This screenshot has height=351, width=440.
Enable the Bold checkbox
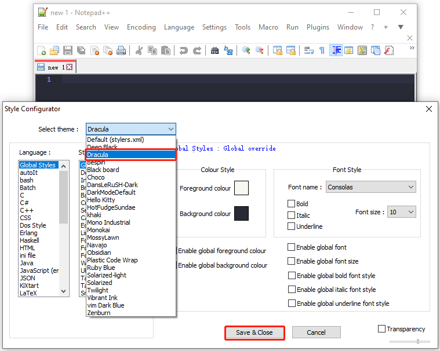(x=292, y=204)
